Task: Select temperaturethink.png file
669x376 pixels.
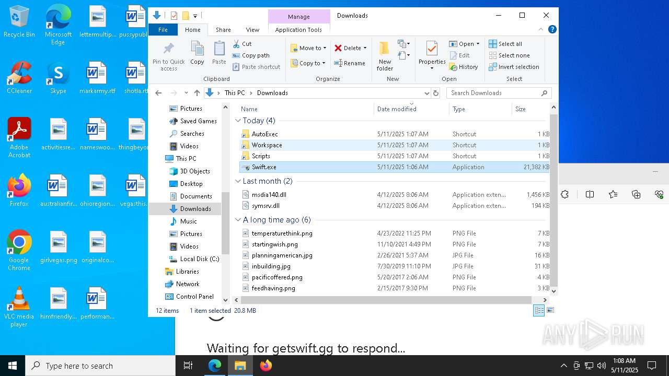Action: point(395,233)
